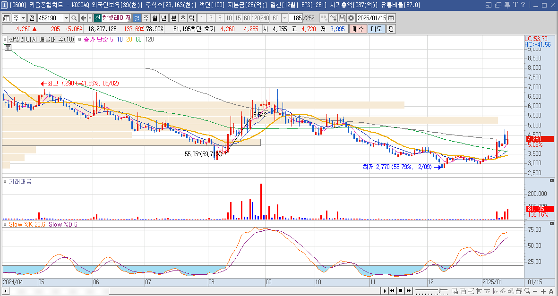Select the 주 (weekly) period toggle
Image resolution: width=558 pixels, height=296 pixels.
tap(146, 18)
